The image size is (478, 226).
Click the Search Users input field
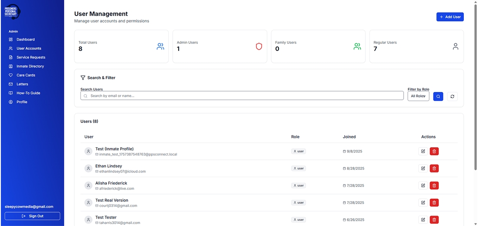tap(242, 96)
